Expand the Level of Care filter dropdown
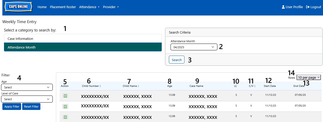This screenshot has height=122, width=323. [27, 99]
